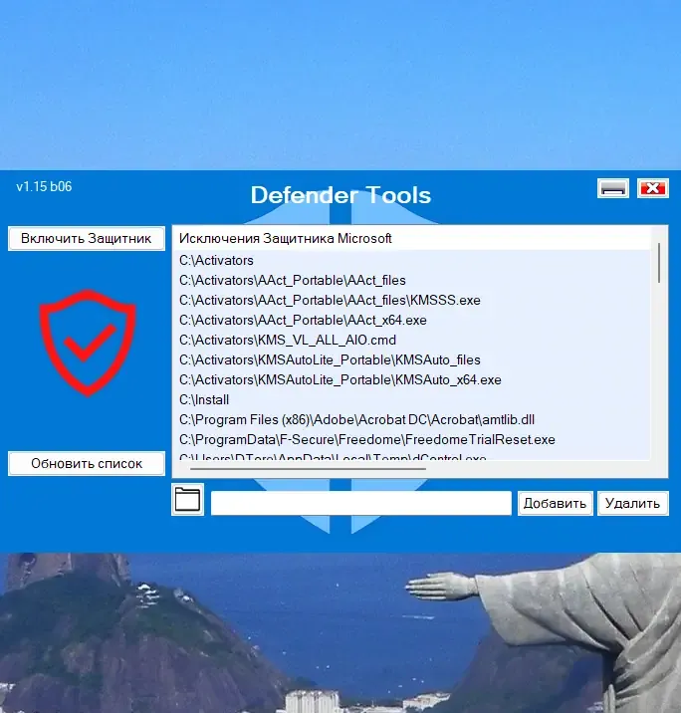681x713 pixels.
Task: Select the Acrobat amtlib.dll exclusion entry
Action: [x=356, y=419]
